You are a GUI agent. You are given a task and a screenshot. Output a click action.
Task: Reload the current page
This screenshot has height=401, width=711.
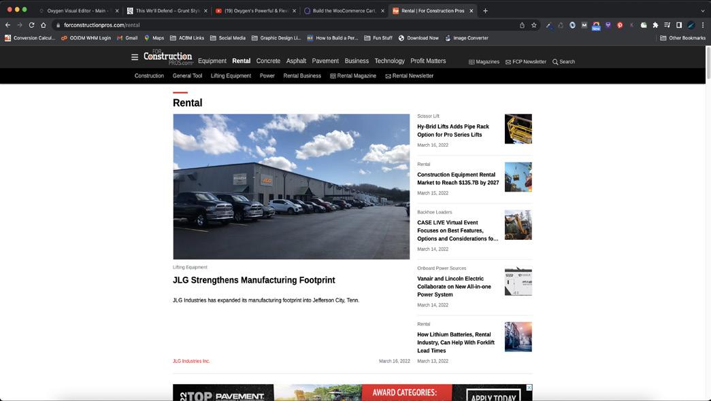(x=31, y=25)
